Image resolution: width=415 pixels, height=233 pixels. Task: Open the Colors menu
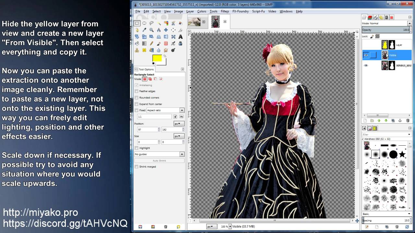[202, 11]
